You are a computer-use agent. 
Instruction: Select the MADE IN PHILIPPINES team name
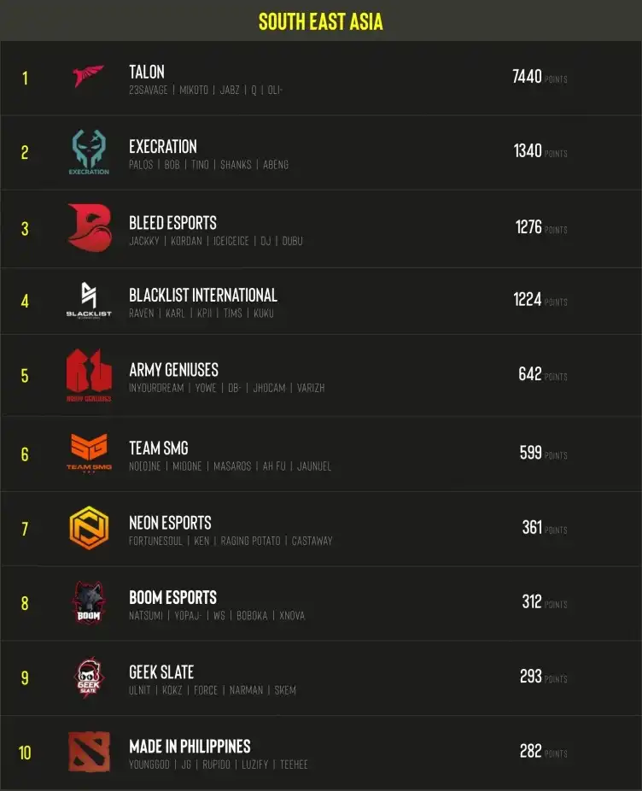(x=190, y=746)
